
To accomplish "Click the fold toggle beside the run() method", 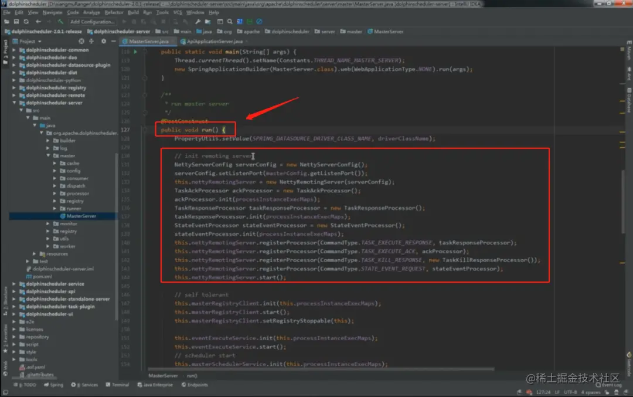I will [145, 130].
